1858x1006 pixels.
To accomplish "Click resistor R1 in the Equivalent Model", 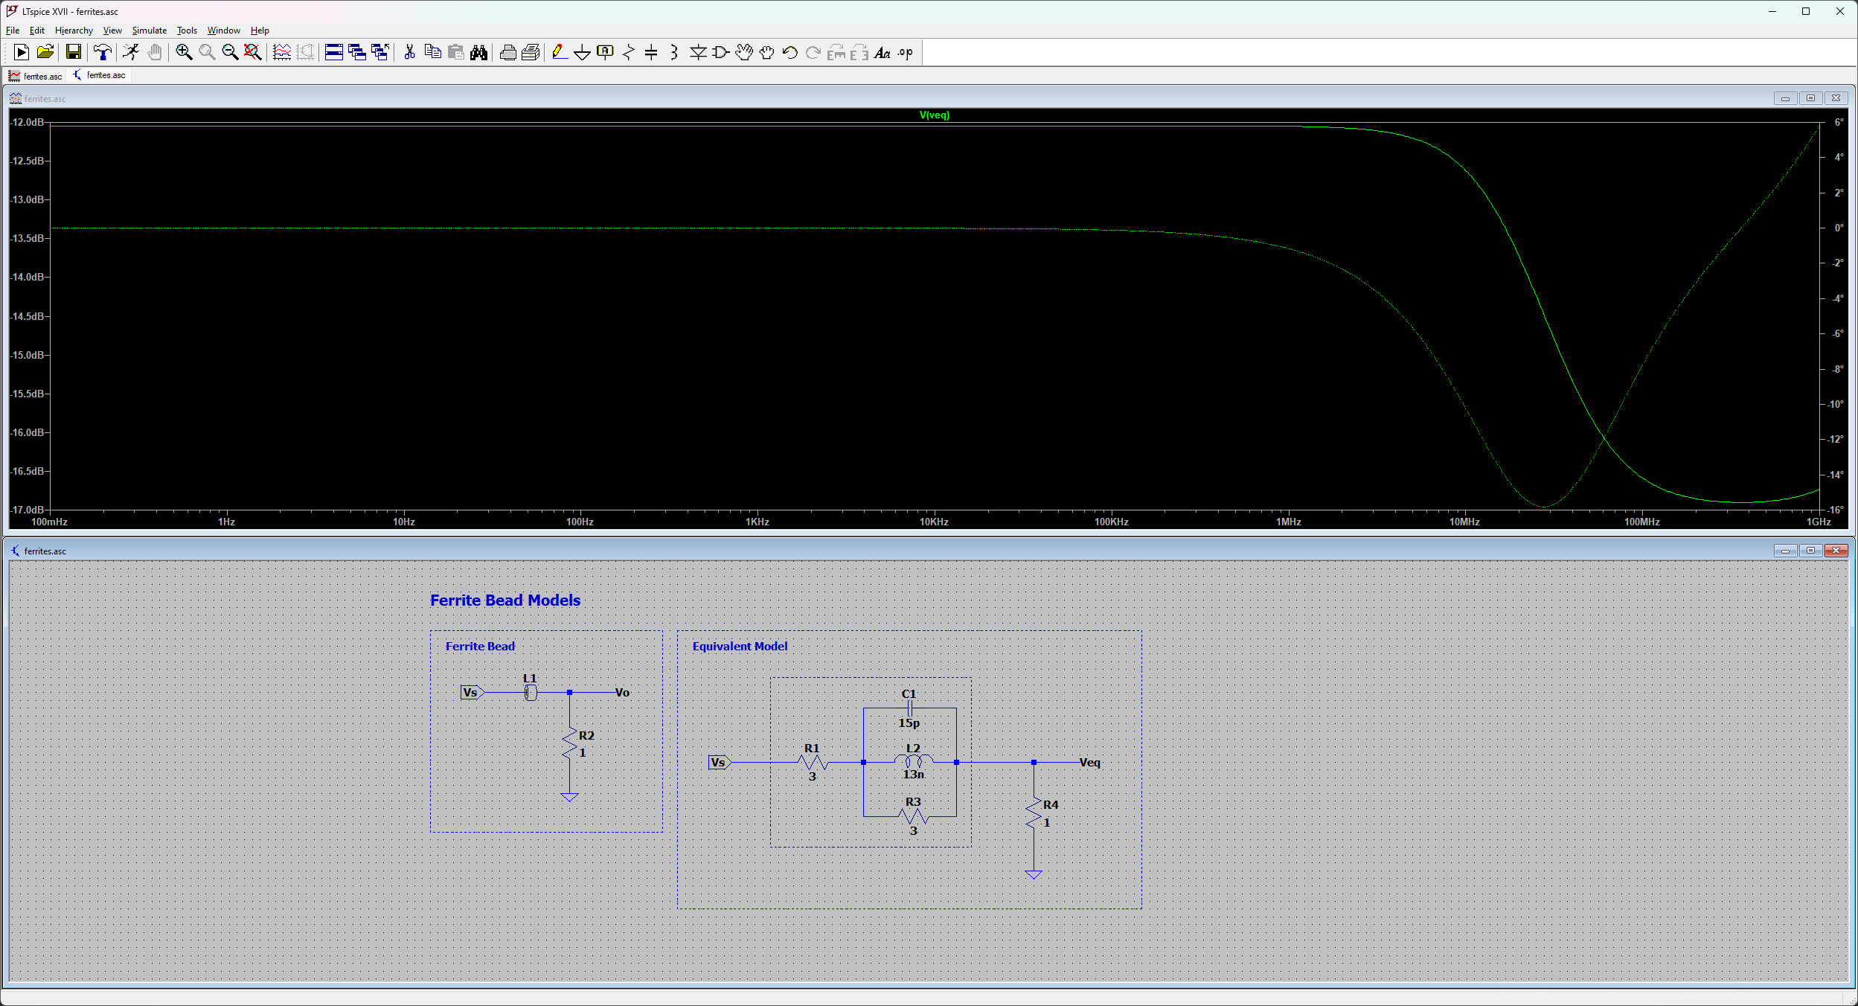I will tap(813, 762).
